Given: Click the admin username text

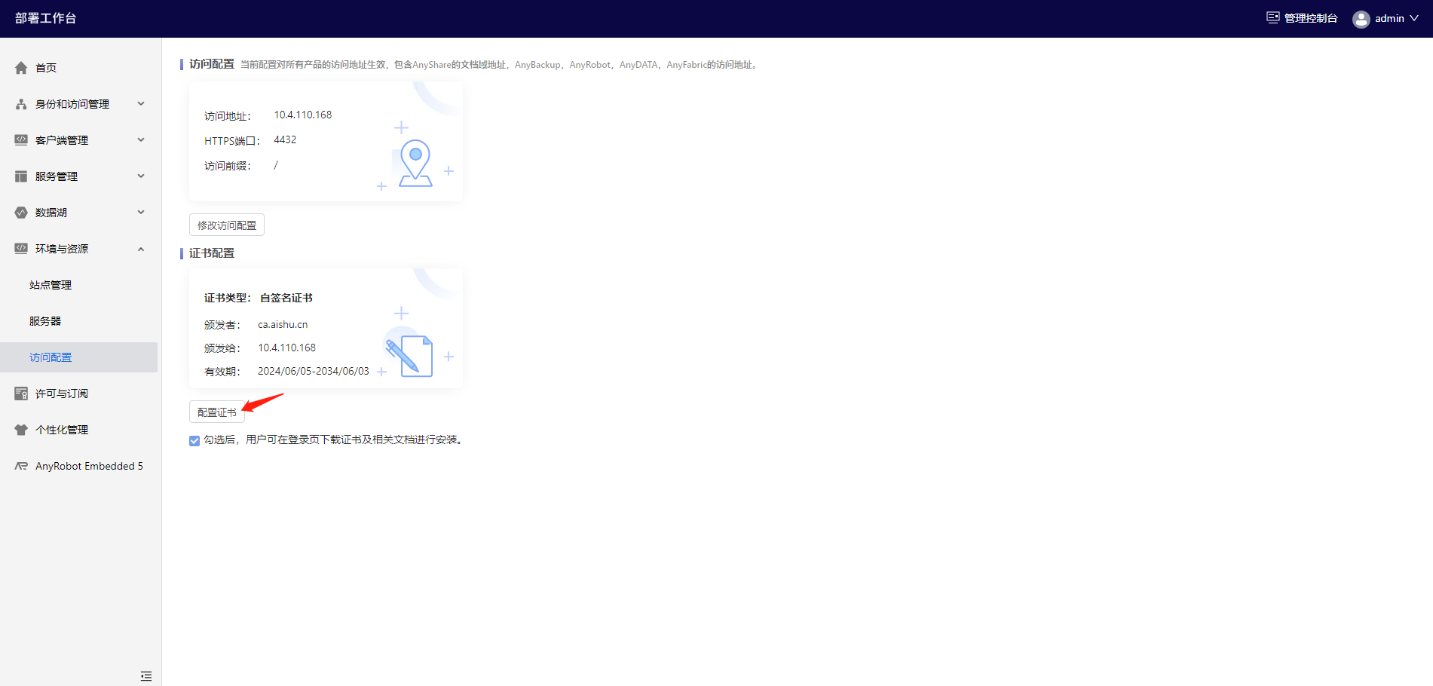Looking at the screenshot, I should coord(1389,18).
